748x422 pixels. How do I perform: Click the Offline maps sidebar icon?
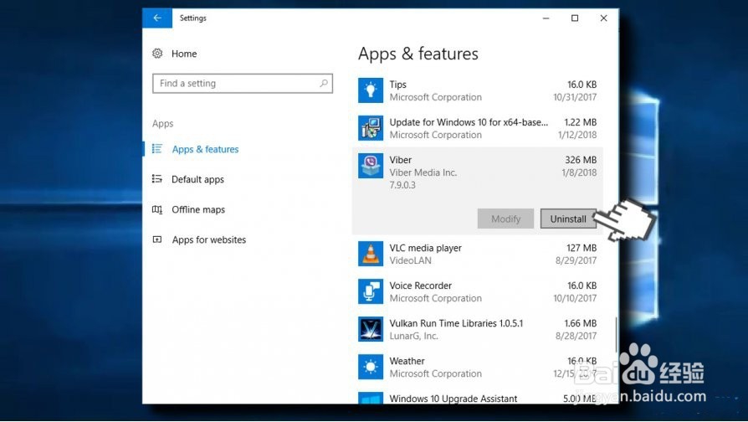(157, 209)
